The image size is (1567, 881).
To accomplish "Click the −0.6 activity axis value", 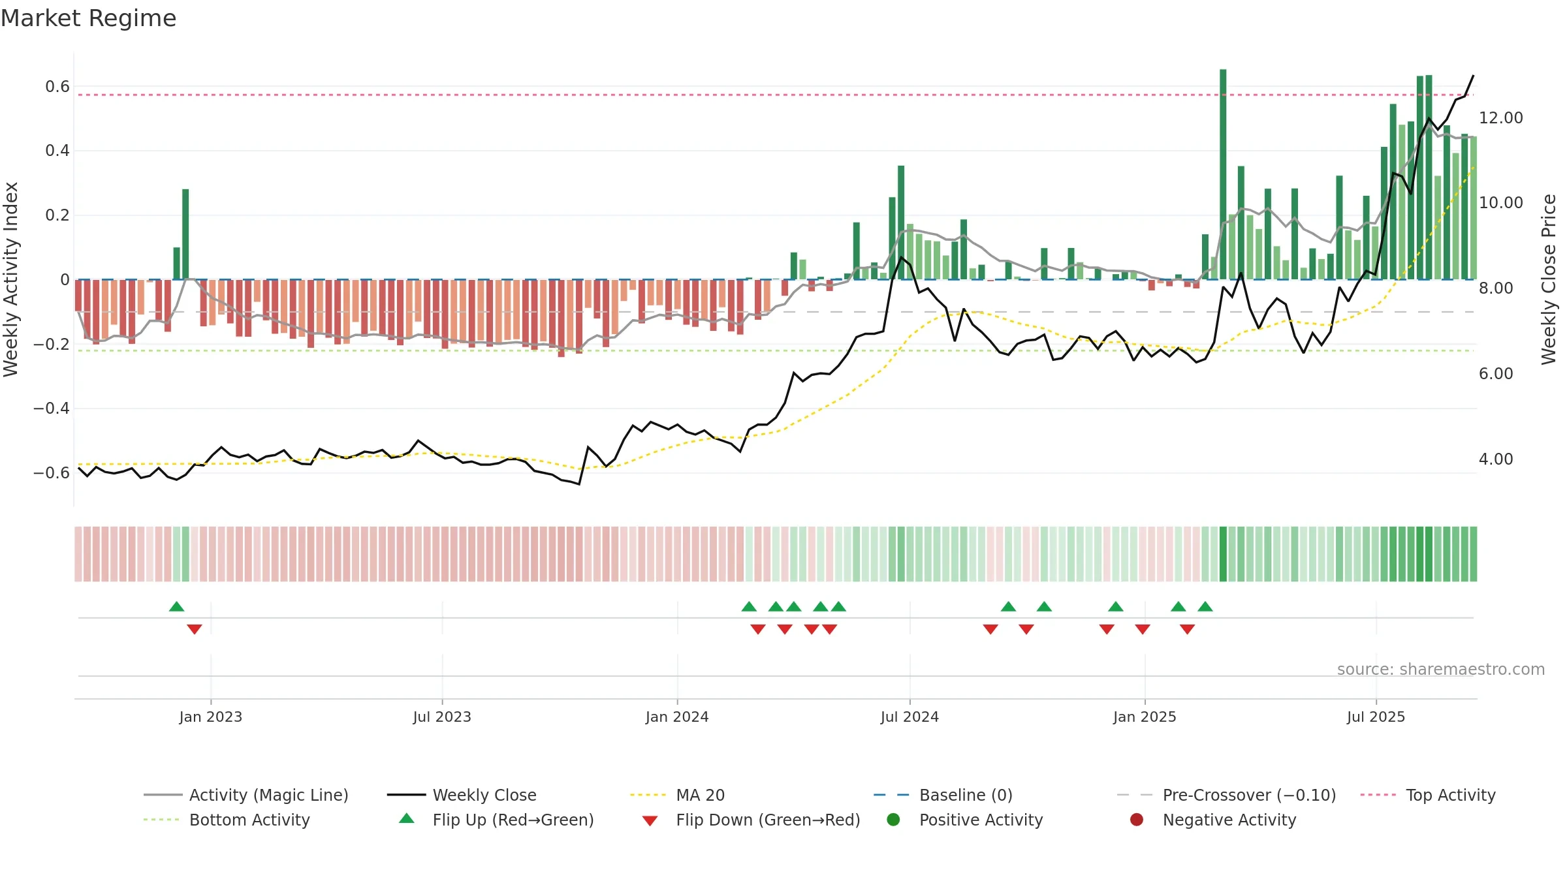I will 51,473.
